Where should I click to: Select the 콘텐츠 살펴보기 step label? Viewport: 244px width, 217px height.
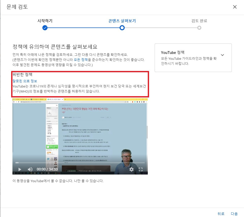coord(122,21)
